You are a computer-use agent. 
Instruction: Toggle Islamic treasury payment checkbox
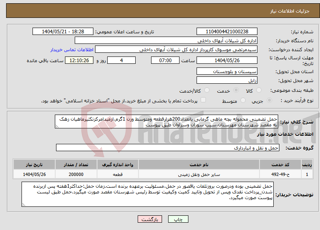click(x=203, y=100)
